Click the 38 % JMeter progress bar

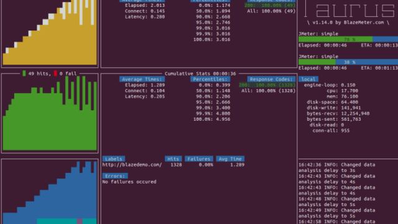tap(348, 62)
